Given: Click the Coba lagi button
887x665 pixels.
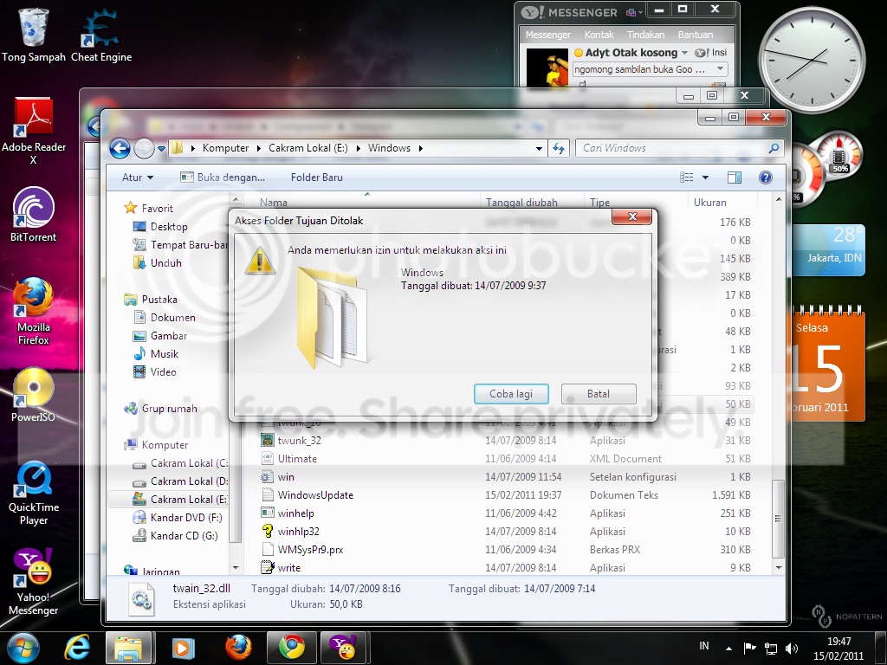Looking at the screenshot, I should click(x=511, y=394).
